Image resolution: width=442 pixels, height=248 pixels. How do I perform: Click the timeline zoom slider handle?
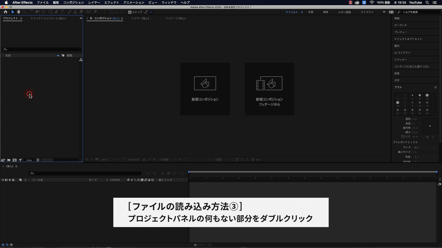coord(195,245)
